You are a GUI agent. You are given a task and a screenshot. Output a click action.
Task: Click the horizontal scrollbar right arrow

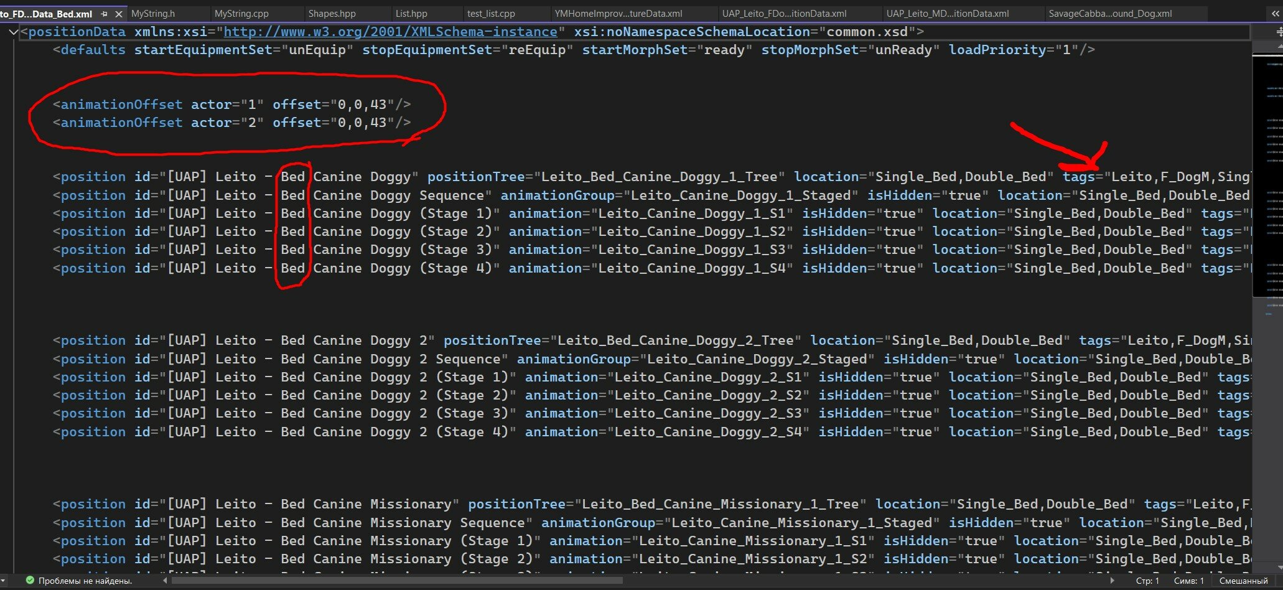pos(1112,581)
